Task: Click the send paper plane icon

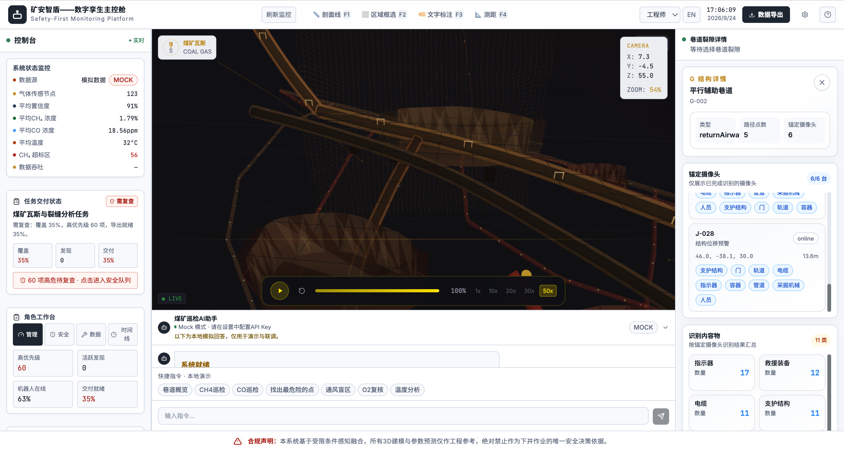Action: (x=661, y=416)
